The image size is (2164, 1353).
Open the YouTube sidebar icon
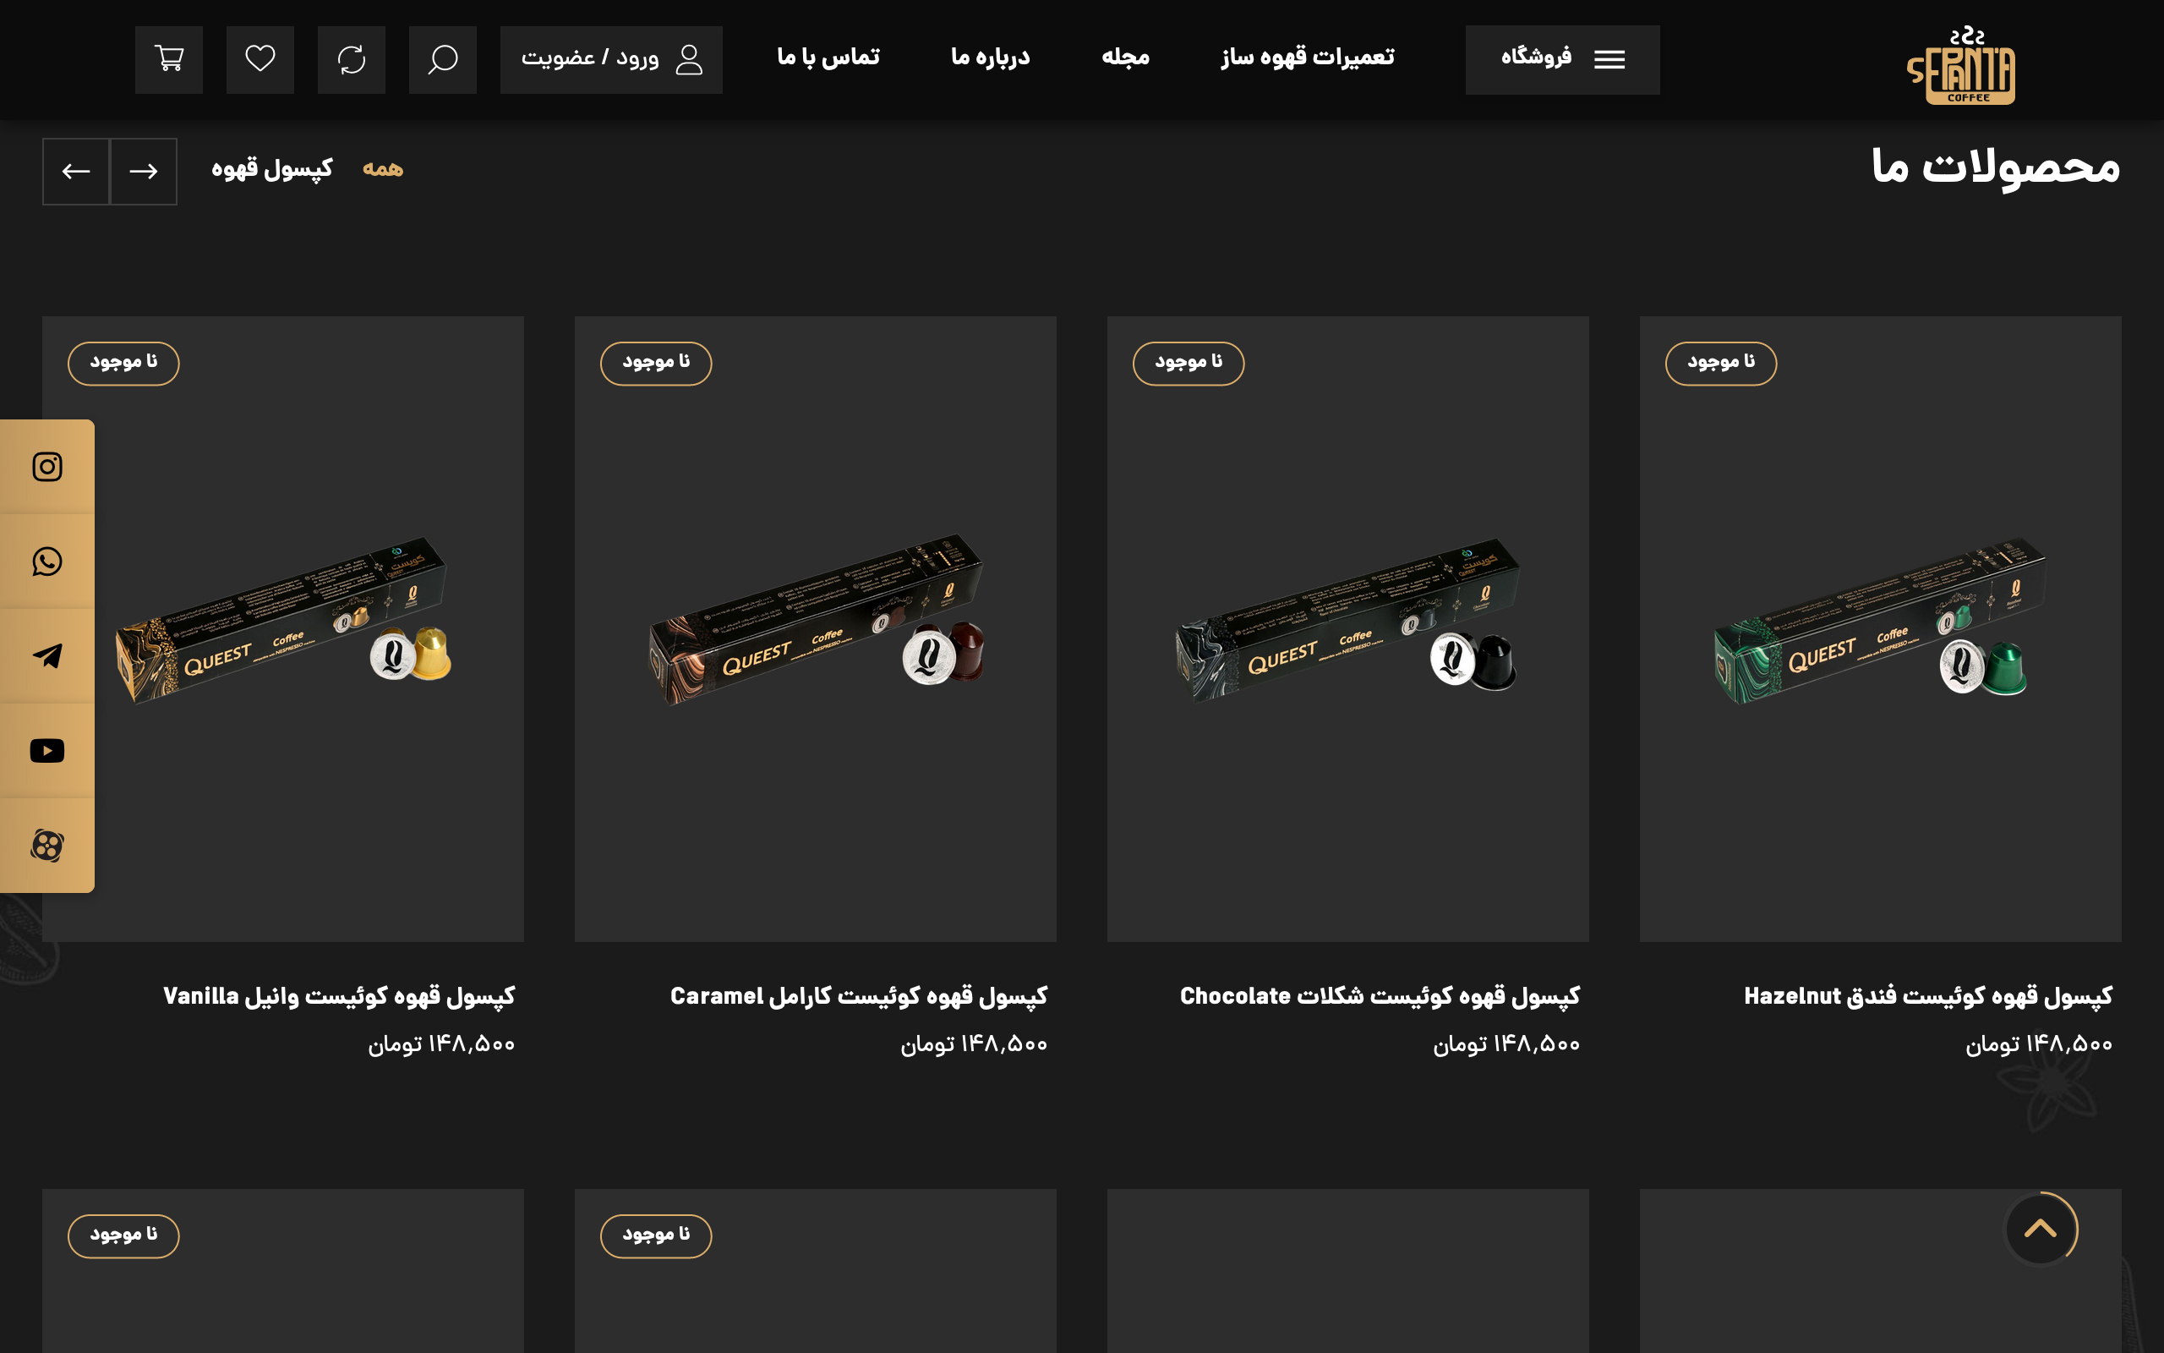(x=46, y=750)
